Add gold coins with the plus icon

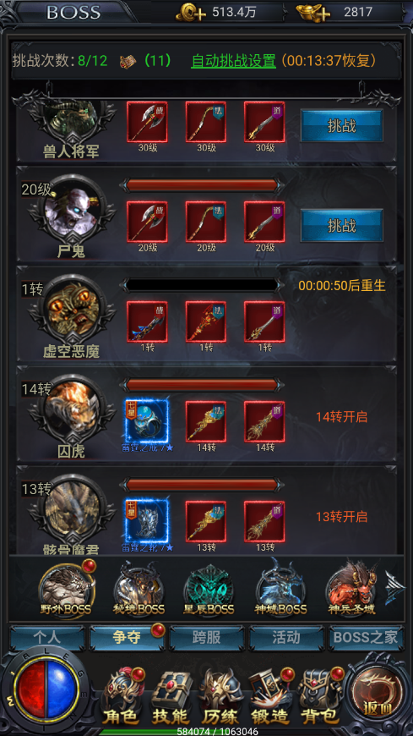point(191,12)
